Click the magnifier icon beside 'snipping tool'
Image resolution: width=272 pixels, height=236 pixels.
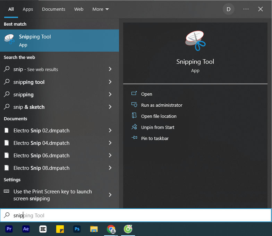[7, 82]
